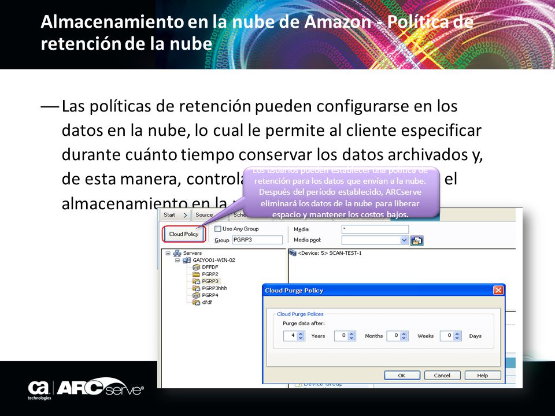Confirm Cloud Purge Policy with OK
555x416 pixels.
coord(402,376)
